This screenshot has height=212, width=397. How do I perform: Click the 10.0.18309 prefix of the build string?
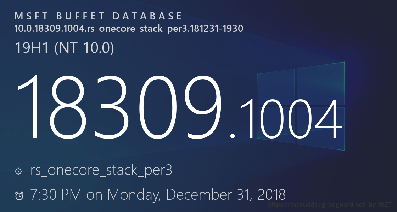(38, 29)
